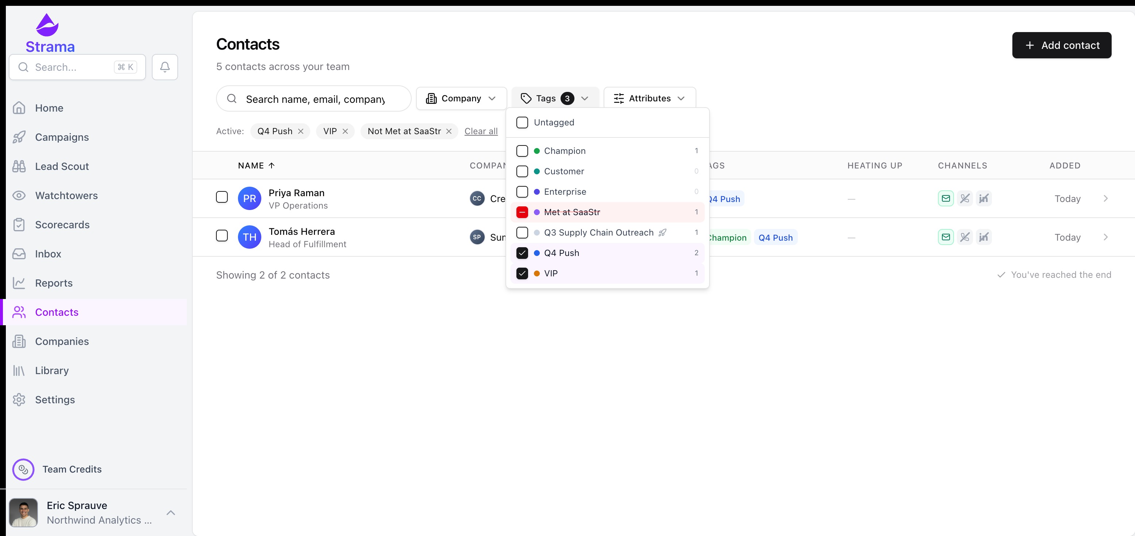Select Tomás Herrera's row checkbox
Viewport: 1135px width, 536px height.
222,236
